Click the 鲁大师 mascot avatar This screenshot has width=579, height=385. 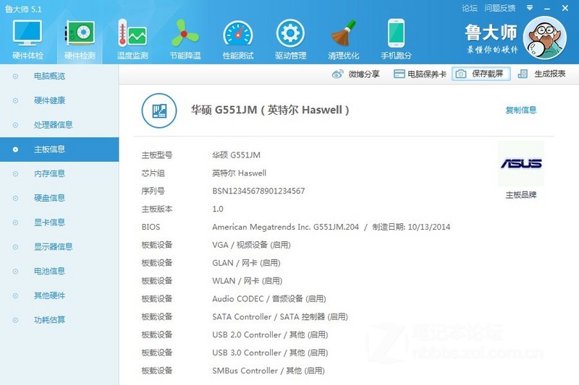coord(545,38)
